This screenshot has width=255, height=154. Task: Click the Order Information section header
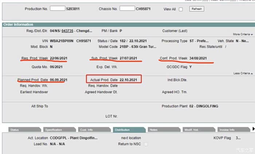click(x=18, y=25)
